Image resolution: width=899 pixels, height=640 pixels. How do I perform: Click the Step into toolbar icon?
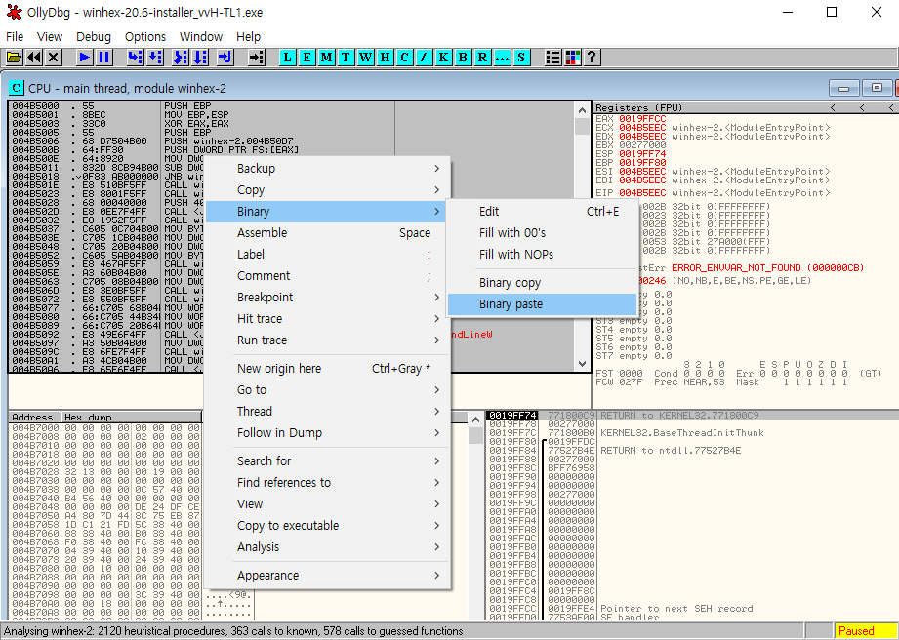136,58
